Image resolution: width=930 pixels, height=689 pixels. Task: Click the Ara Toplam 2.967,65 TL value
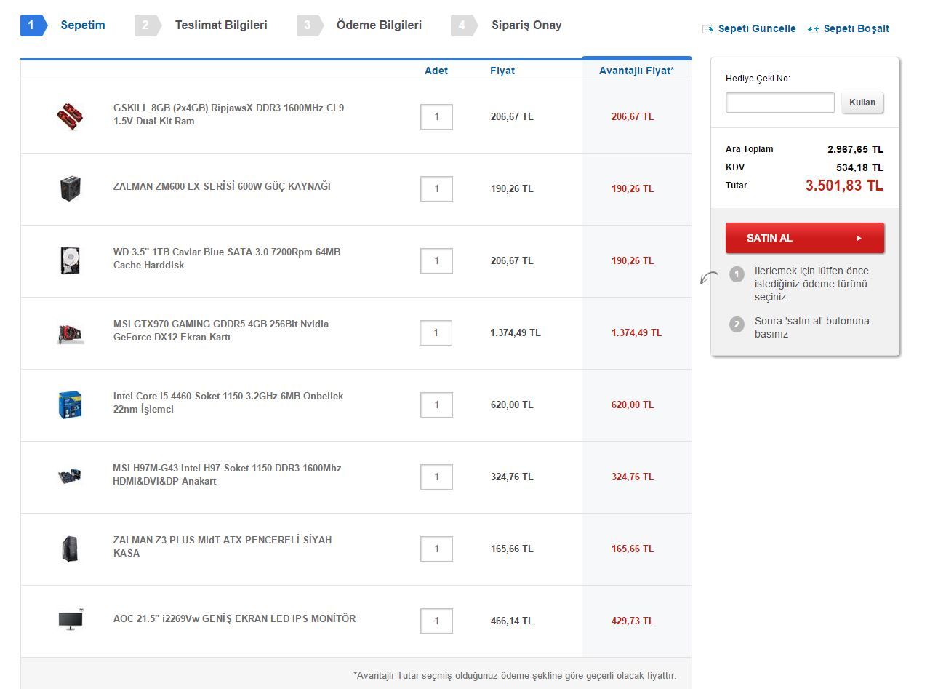[x=855, y=149]
